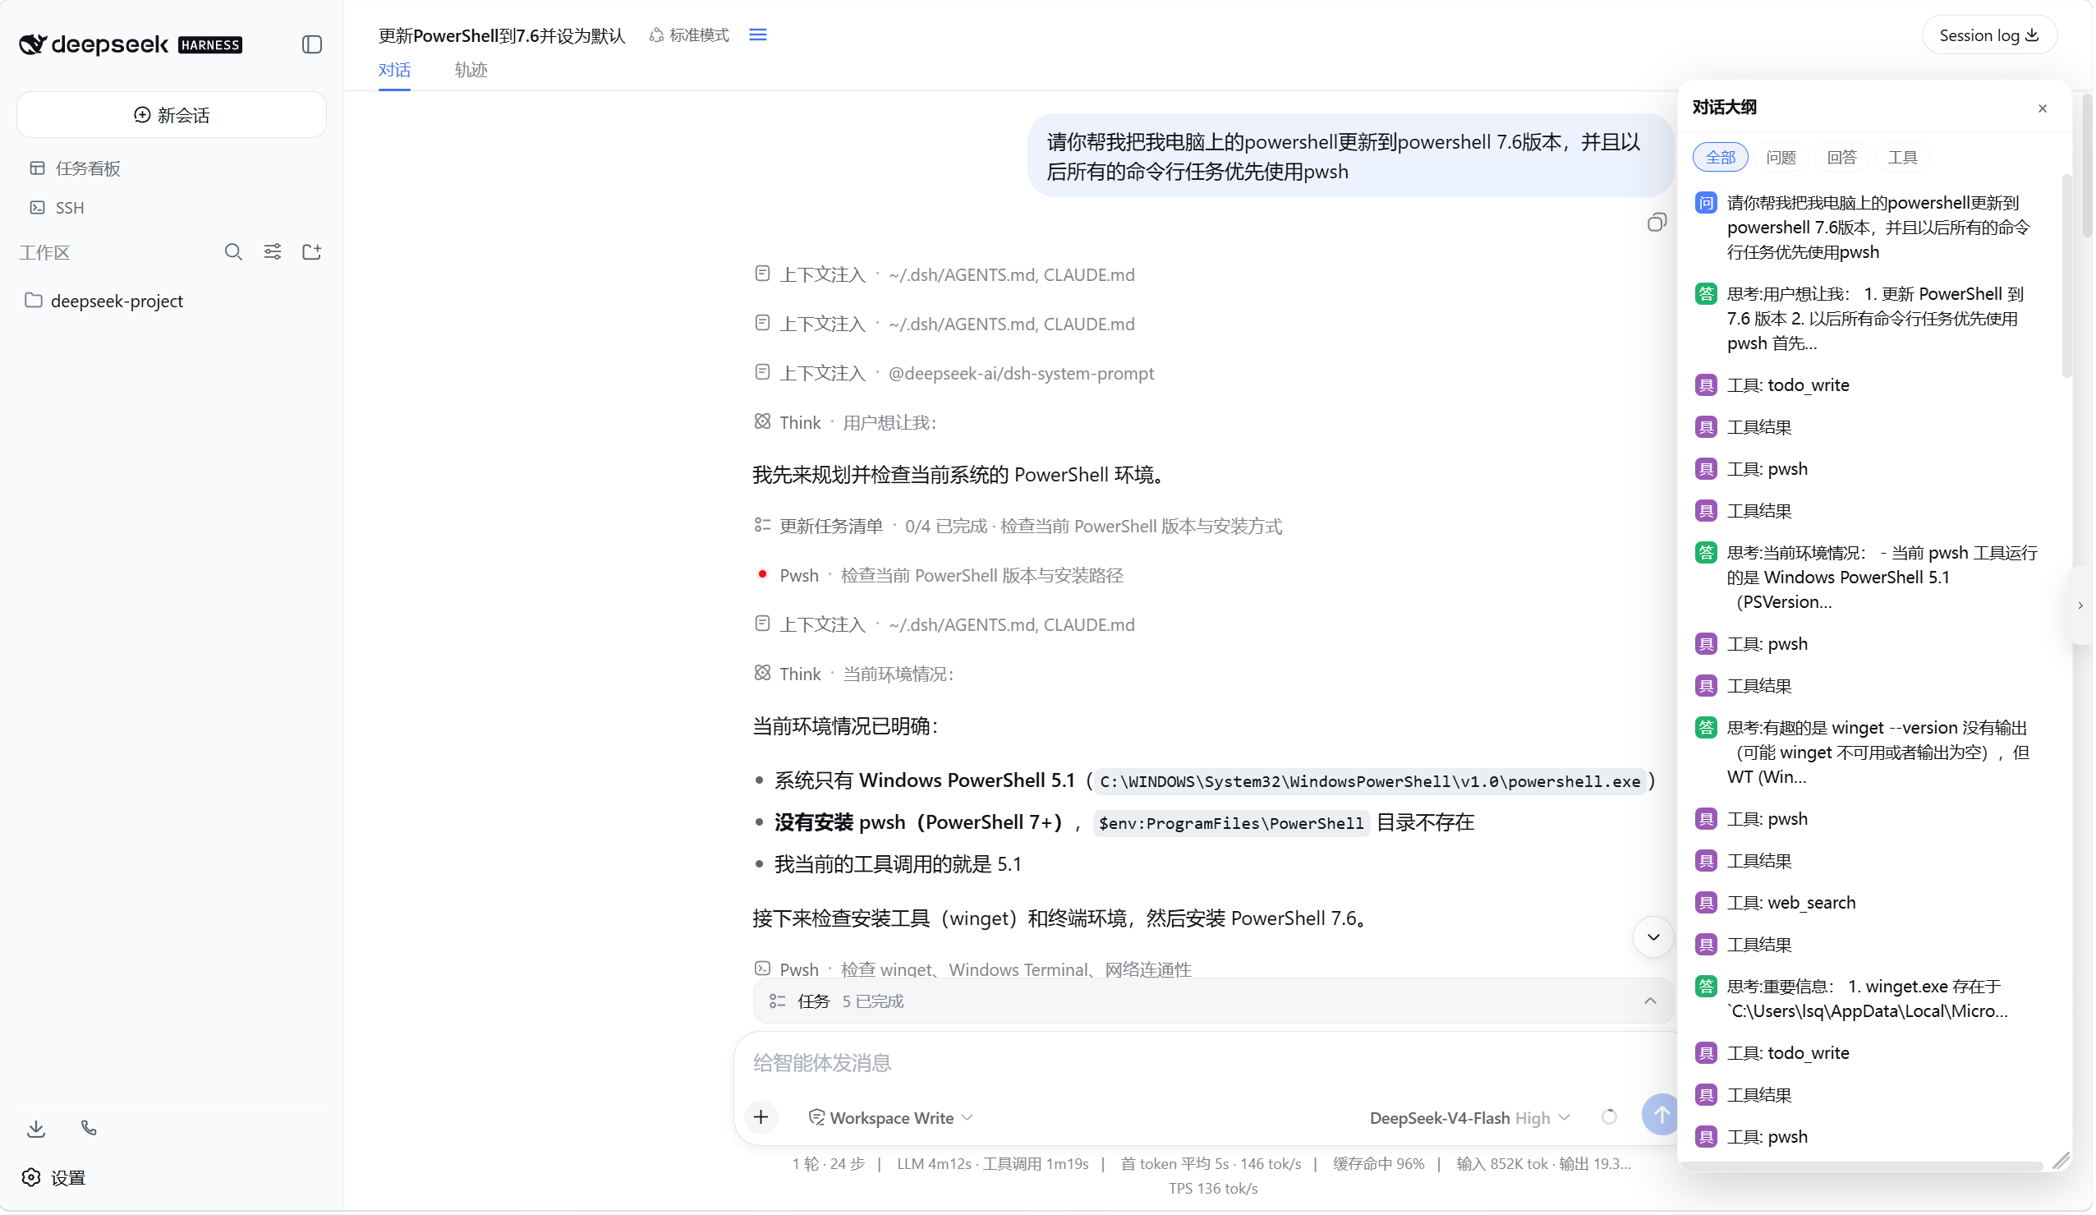Close the 对话大纲 panel
The image size is (2096, 1215).
click(x=2043, y=108)
